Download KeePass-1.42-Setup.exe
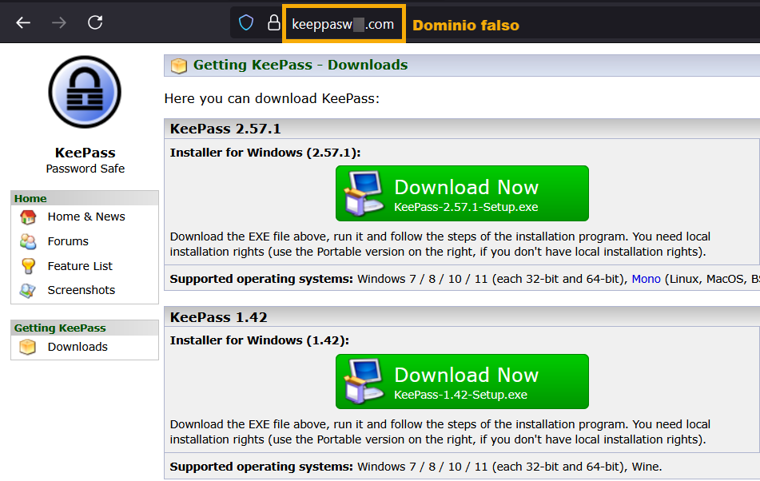 (x=462, y=382)
